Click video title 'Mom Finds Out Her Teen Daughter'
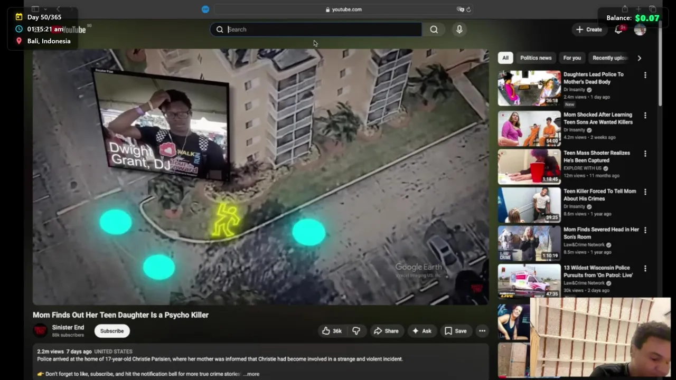The width and height of the screenshot is (676, 380). pos(120,315)
